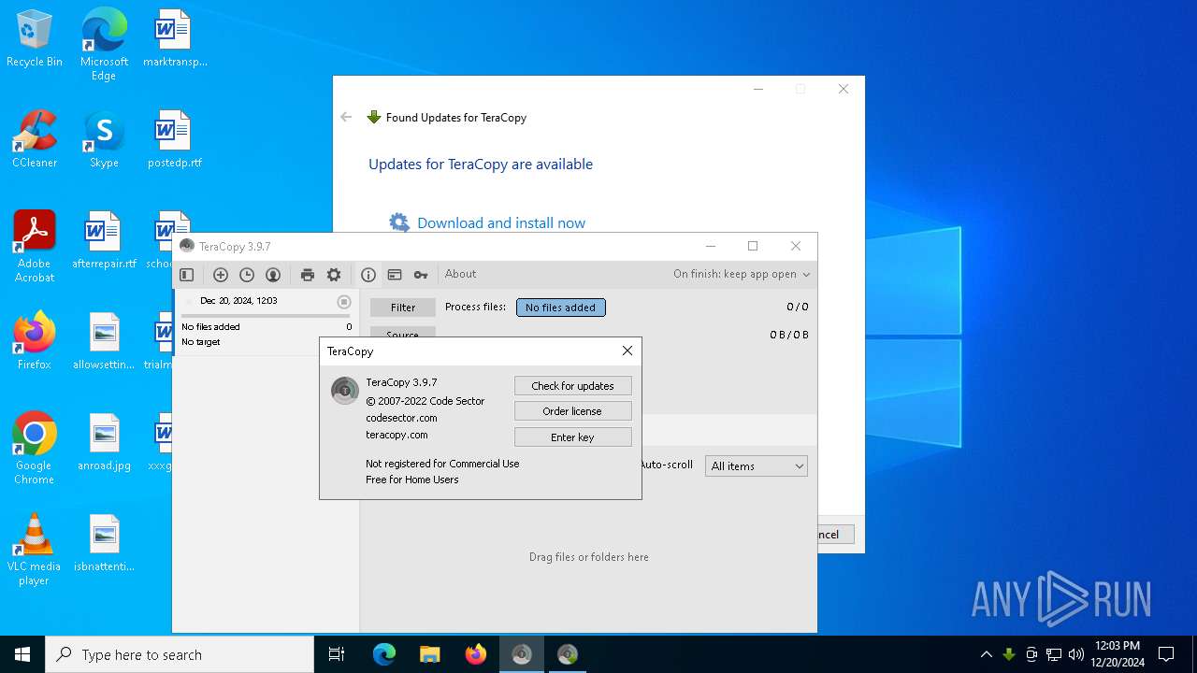Open CCleaner desktop shortcut
Viewport: 1197px width, 673px height.
(x=35, y=139)
